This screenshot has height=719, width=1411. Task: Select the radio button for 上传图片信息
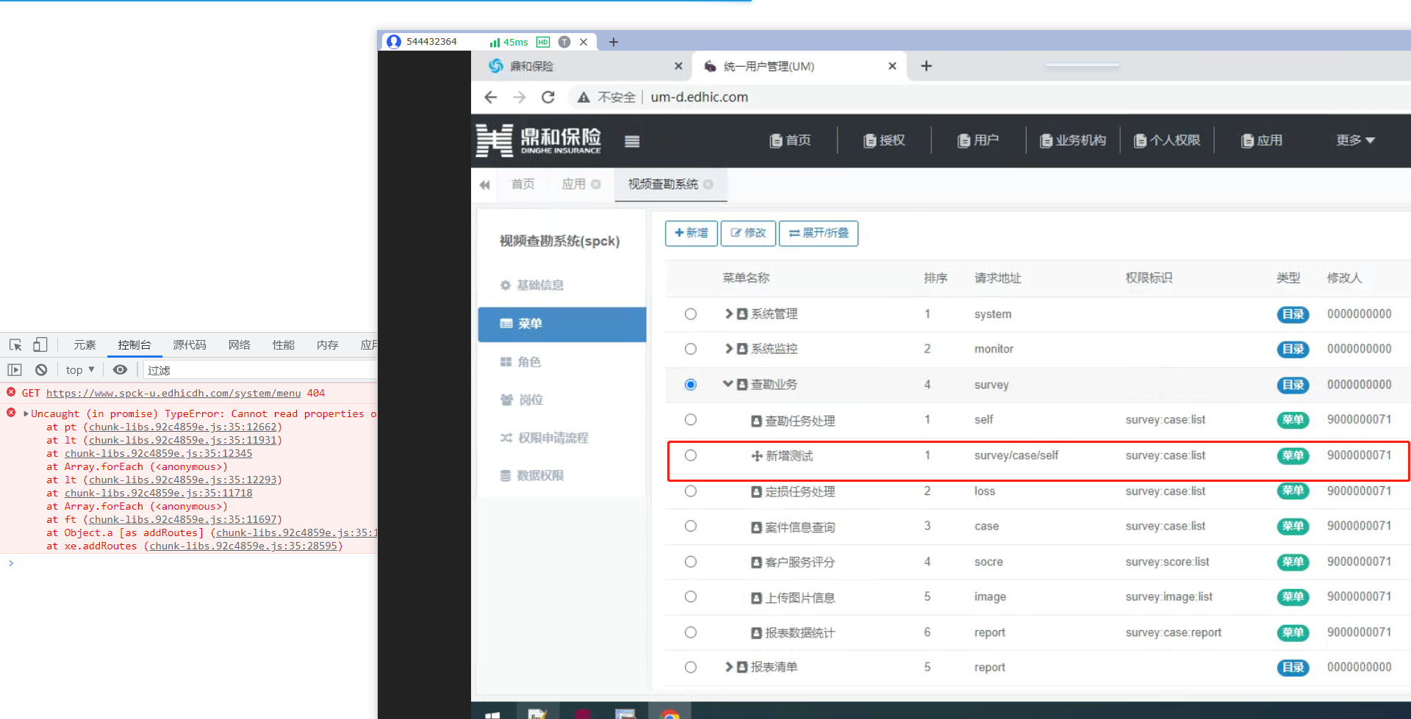(691, 596)
